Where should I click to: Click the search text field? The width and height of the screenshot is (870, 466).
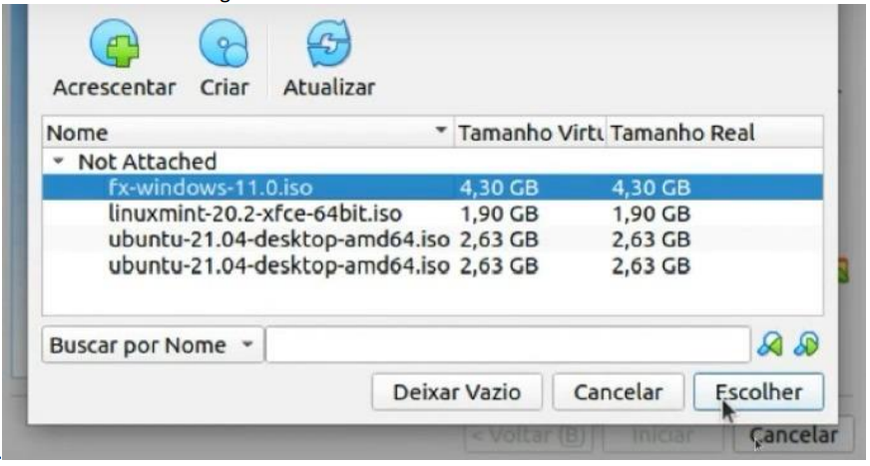pyautogui.click(x=508, y=345)
